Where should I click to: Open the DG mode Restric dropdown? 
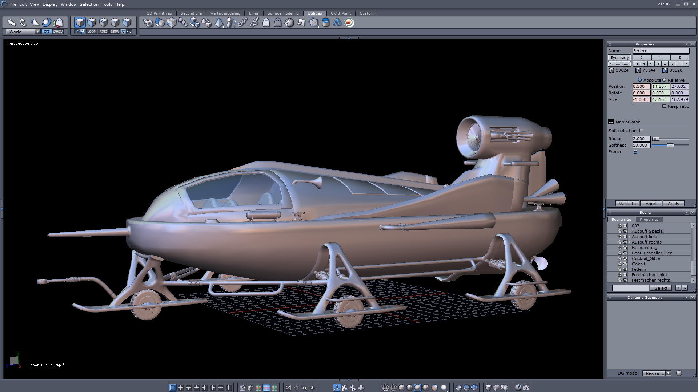[668, 373]
